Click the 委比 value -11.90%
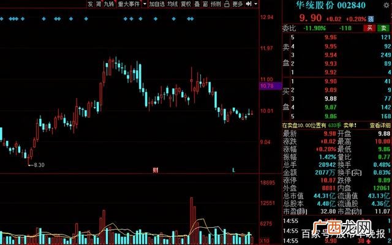This screenshot has height=245, width=392. [x=314, y=28]
